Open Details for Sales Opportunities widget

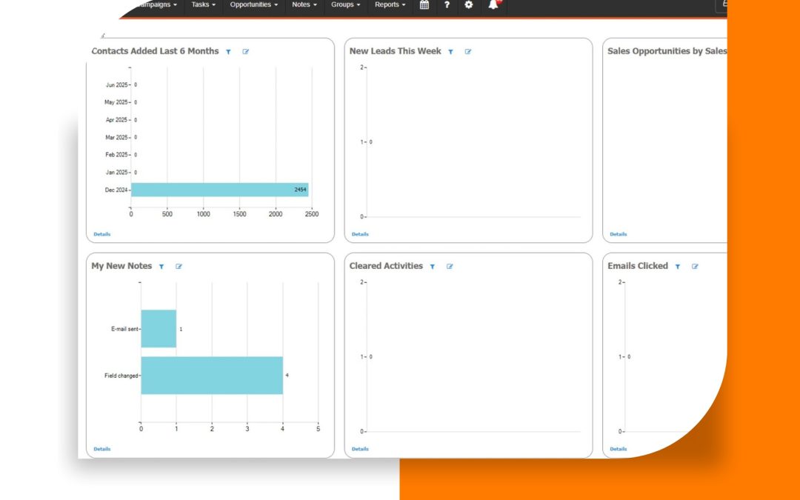click(x=619, y=234)
